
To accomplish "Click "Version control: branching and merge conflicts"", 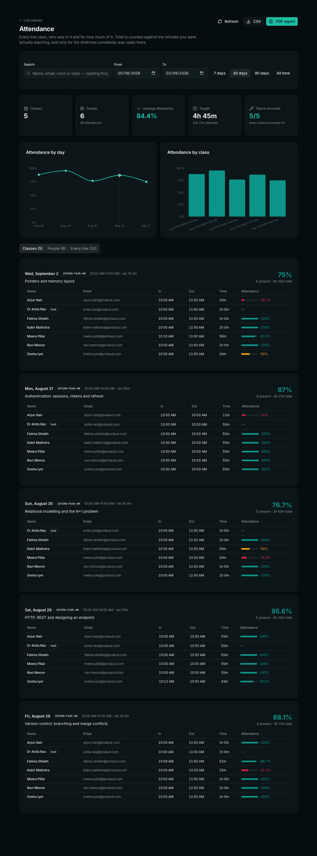I will (66, 724).
